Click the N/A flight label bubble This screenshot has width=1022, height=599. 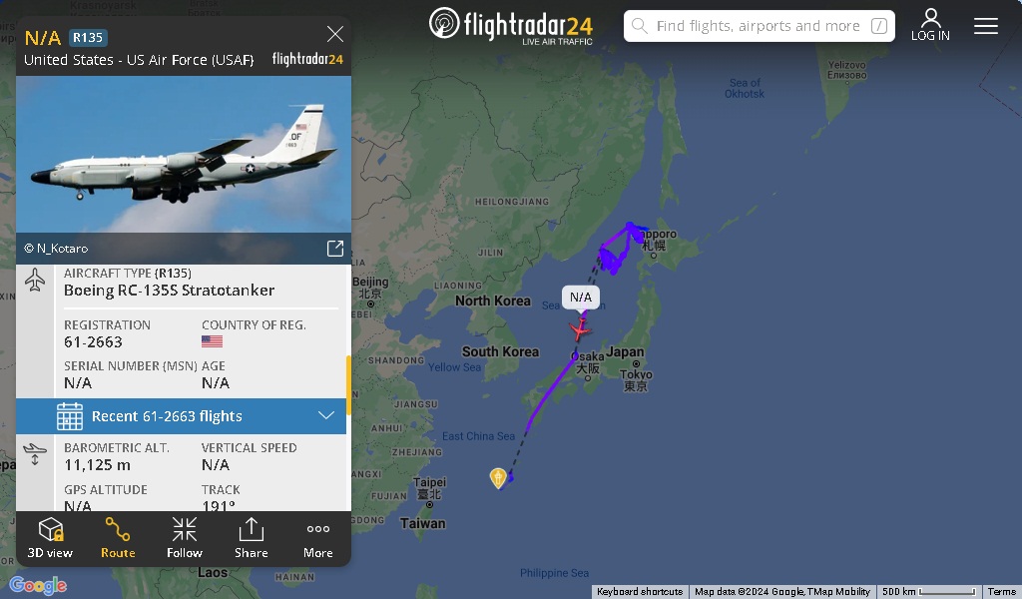581,298
